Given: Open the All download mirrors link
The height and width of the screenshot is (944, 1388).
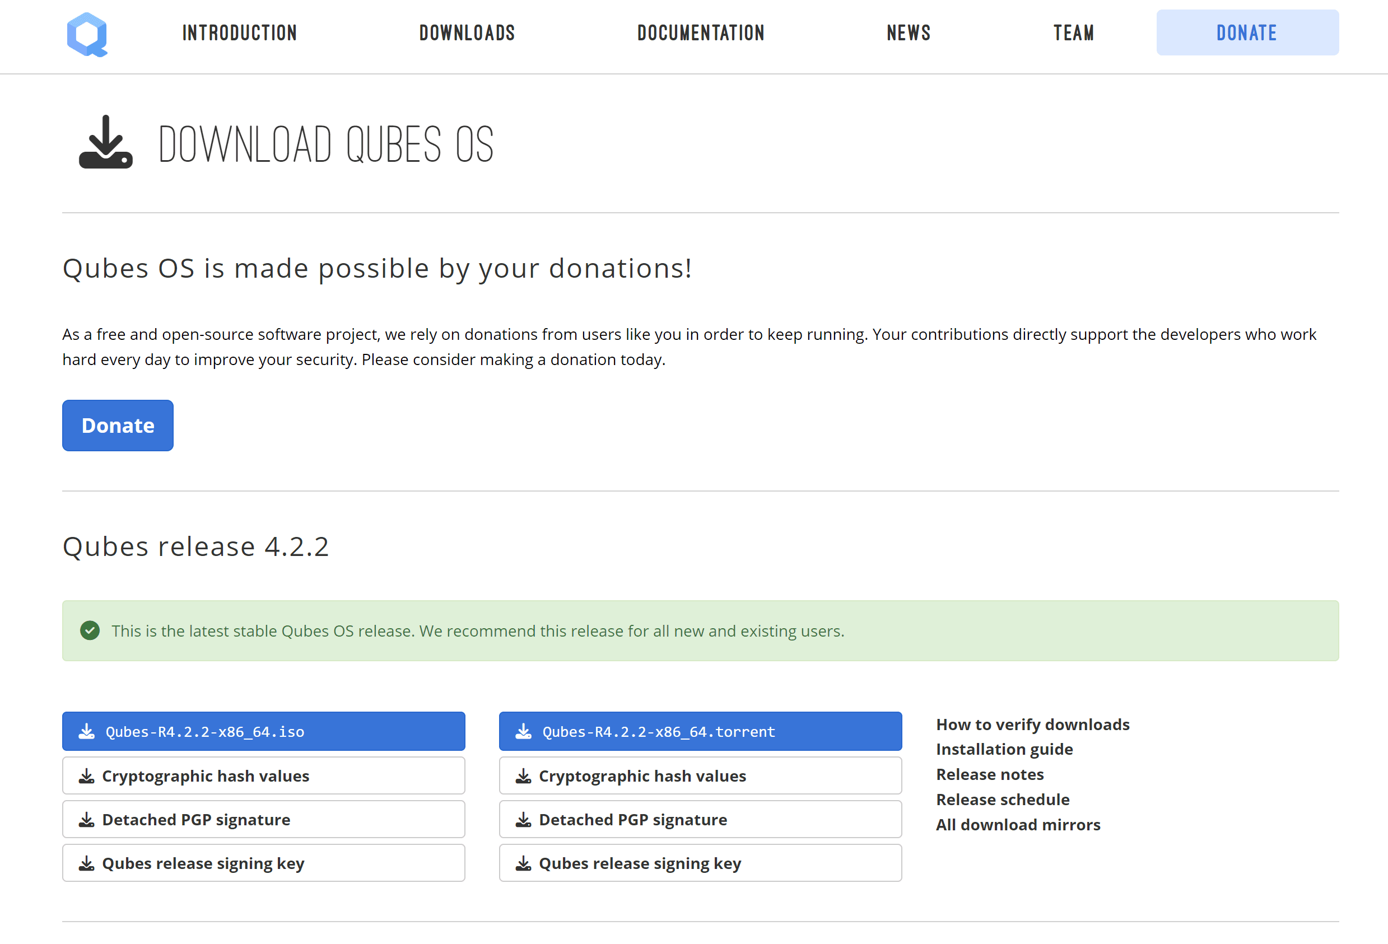Looking at the screenshot, I should point(1018,825).
